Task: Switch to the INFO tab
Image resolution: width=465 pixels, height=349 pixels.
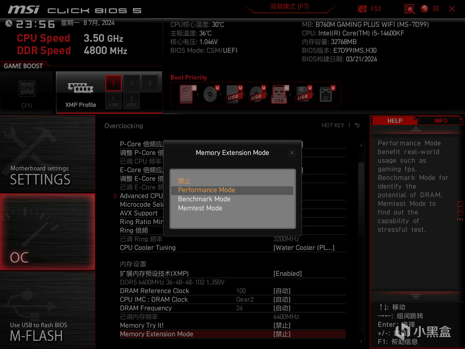Action: (x=440, y=121)
